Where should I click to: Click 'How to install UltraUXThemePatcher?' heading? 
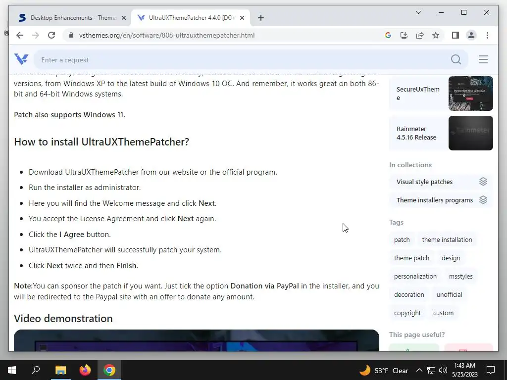pyautogui.click(x=101, y=142)
